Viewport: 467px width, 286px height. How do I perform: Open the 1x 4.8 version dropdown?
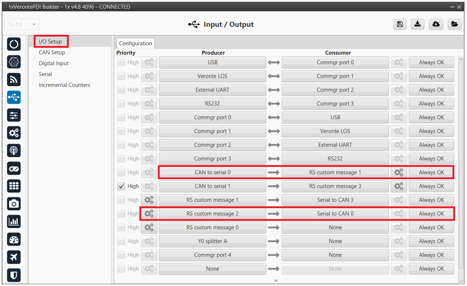(x=22, y=25)
